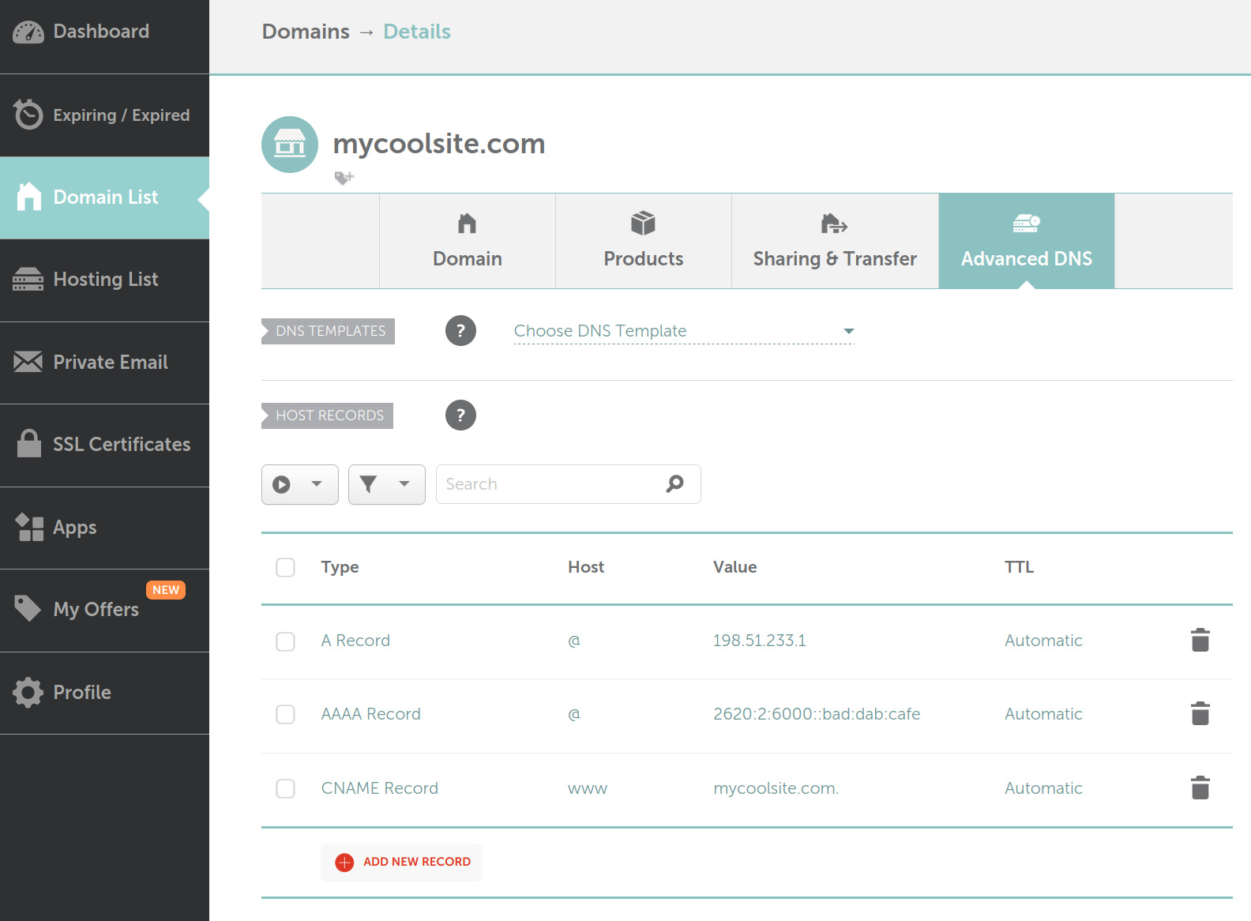Viewport: 1251px width, 921px height.
Task: Open help for Host Records question mark
Action: click(x=460, y=415)
